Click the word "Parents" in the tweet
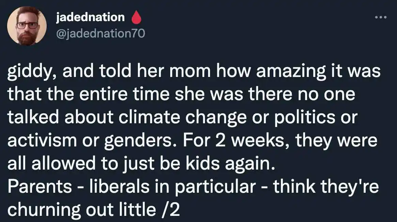This screenshot has height=222, width=397. point(39,187)
